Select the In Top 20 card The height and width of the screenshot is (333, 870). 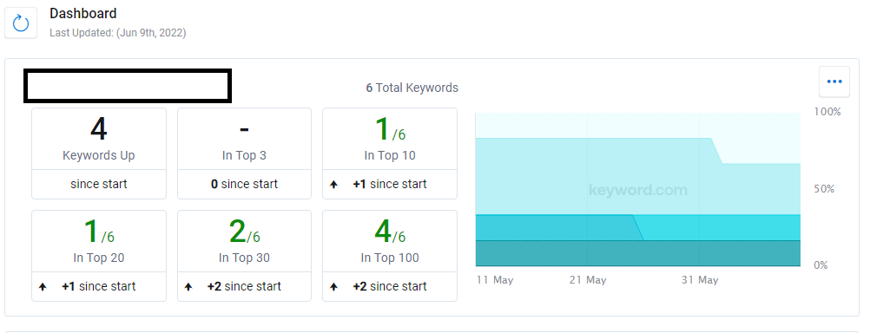(99, 256)
